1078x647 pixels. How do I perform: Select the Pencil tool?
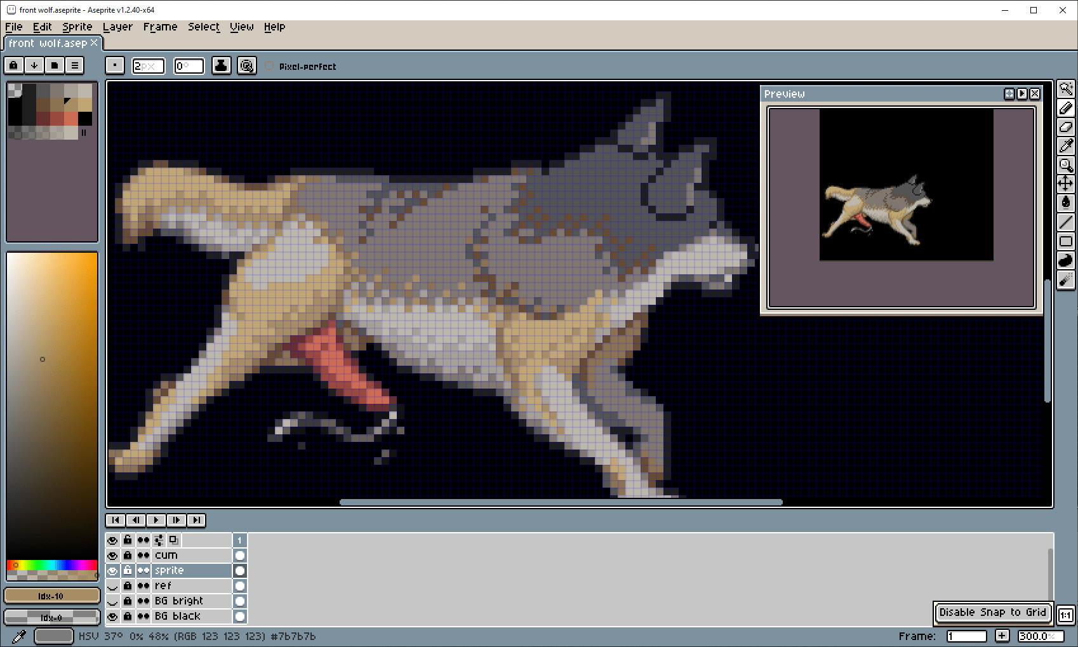pyautogui.click(x=1066, y=108)
